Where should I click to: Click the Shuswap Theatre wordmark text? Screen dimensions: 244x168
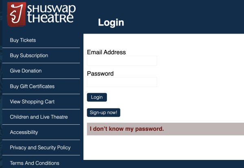[x=52, y=14]
